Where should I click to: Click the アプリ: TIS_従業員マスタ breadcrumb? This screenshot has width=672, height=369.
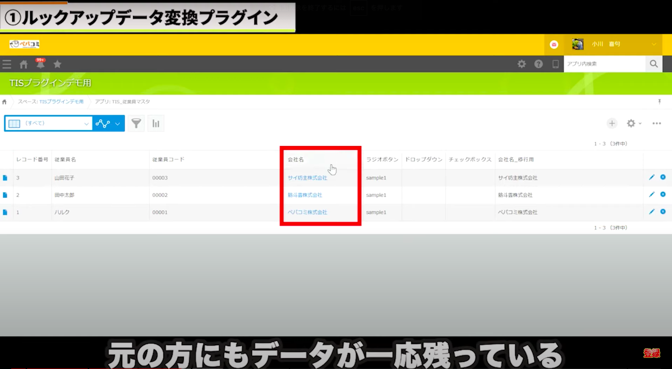(x=122, y=101)
